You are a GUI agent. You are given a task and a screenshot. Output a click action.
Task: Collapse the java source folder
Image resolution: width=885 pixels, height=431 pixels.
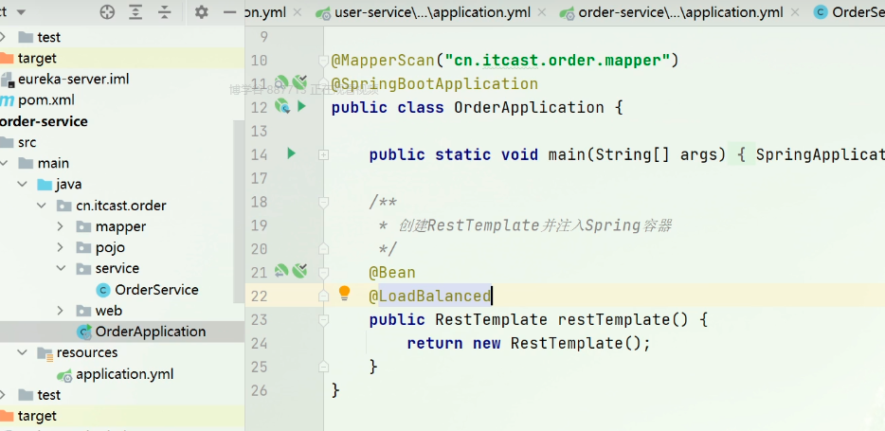pos(22,184)
